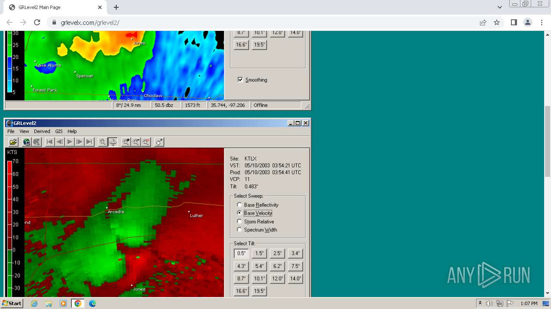
Task: Open Chrome three-dot menu
Action: tap(541, 22)
